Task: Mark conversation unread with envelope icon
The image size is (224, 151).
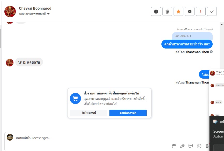Action: tap(190, 11)
